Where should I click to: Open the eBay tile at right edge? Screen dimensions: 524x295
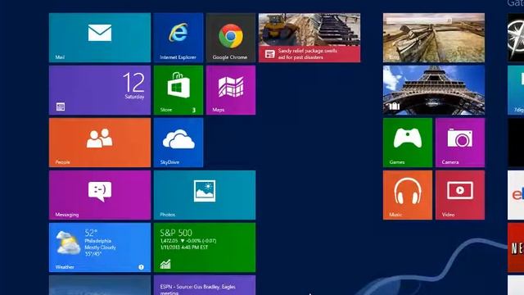[516, 195]
